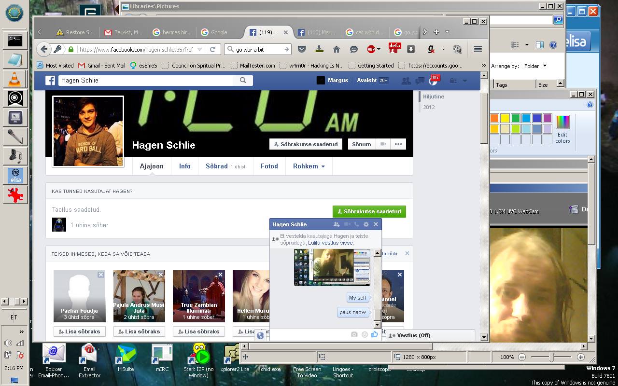Open the Adblock Plus toolbar icon
The height and width of the screenshot is (386, 618).
(371, 49)
